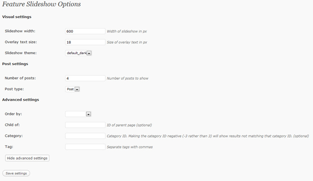This screenshot has width=313, height=181.
Task: Open the Post type dropdown
Action: pyautogui.click(x=73, y=89)
